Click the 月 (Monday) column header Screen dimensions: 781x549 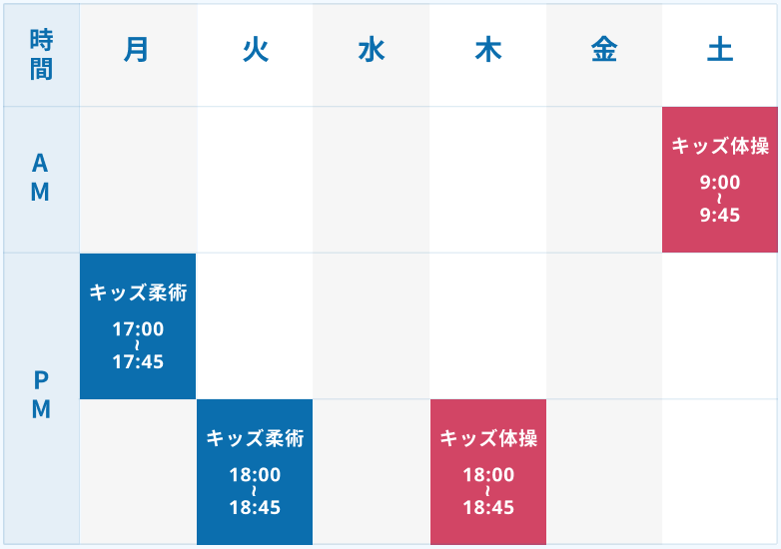(138, 54)
